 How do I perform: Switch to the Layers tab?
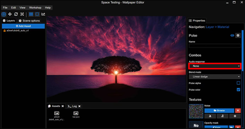click(9, 21)
